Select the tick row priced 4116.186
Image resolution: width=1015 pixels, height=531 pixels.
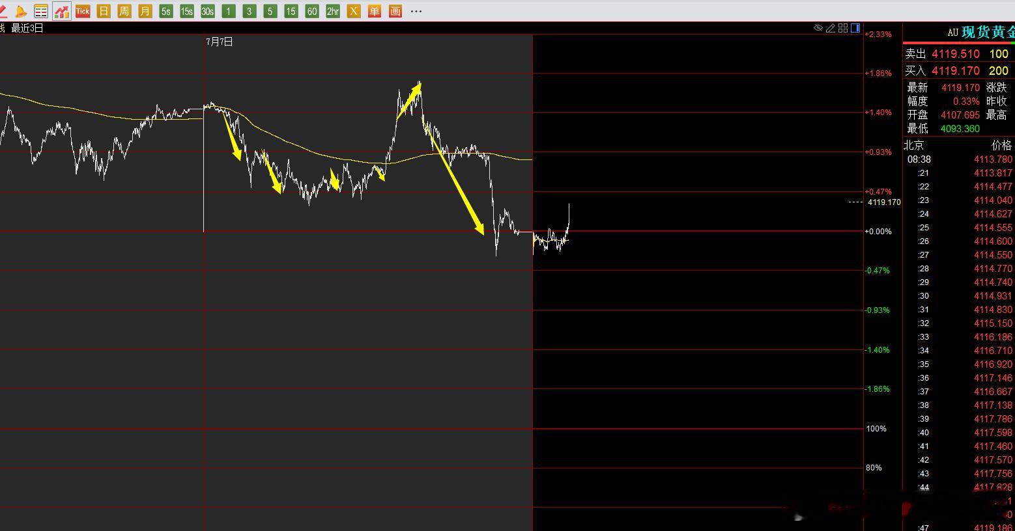[959, 337]
